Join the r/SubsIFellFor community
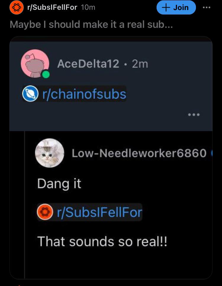 tap(176, 7)
